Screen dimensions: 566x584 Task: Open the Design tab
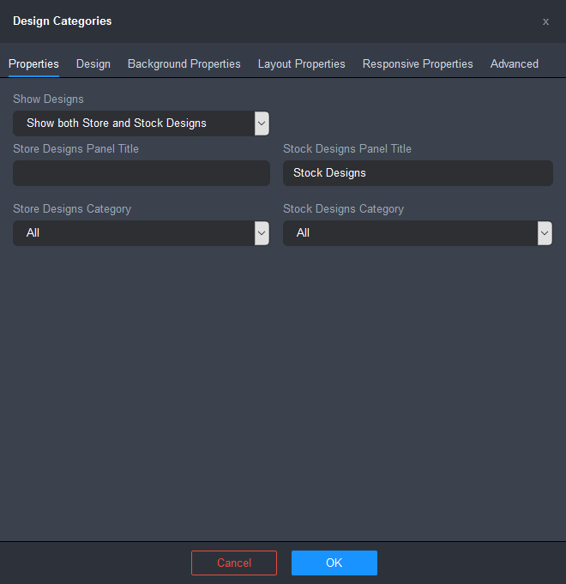93,64
